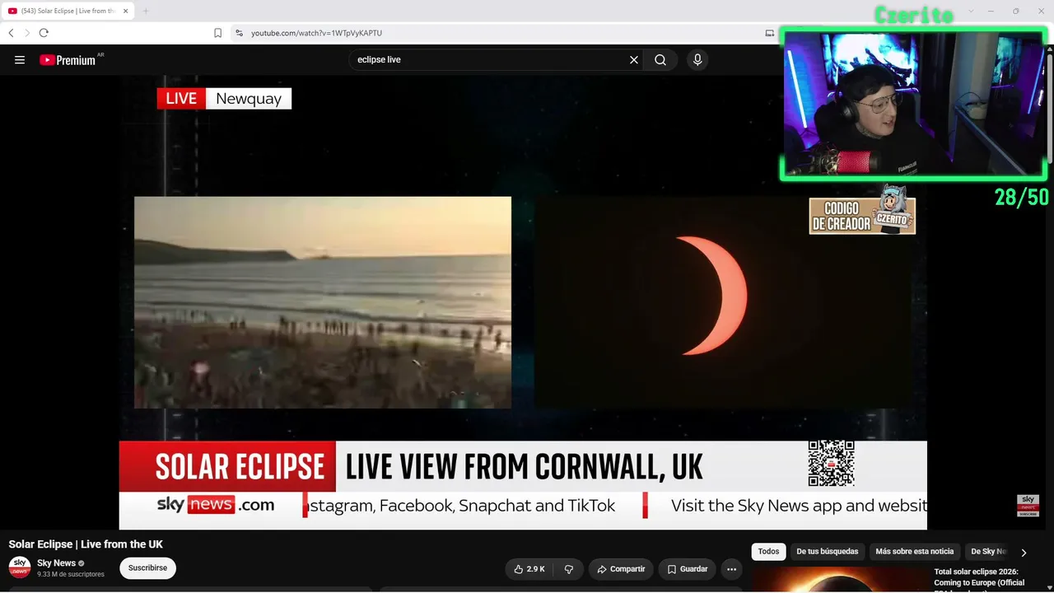Subscribe with the Suscribirse button
Screen dimensions: 1054x593
[147, 567]
